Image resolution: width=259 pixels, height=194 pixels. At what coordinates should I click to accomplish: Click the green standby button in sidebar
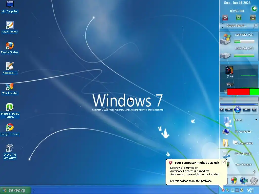click(239, 17)
